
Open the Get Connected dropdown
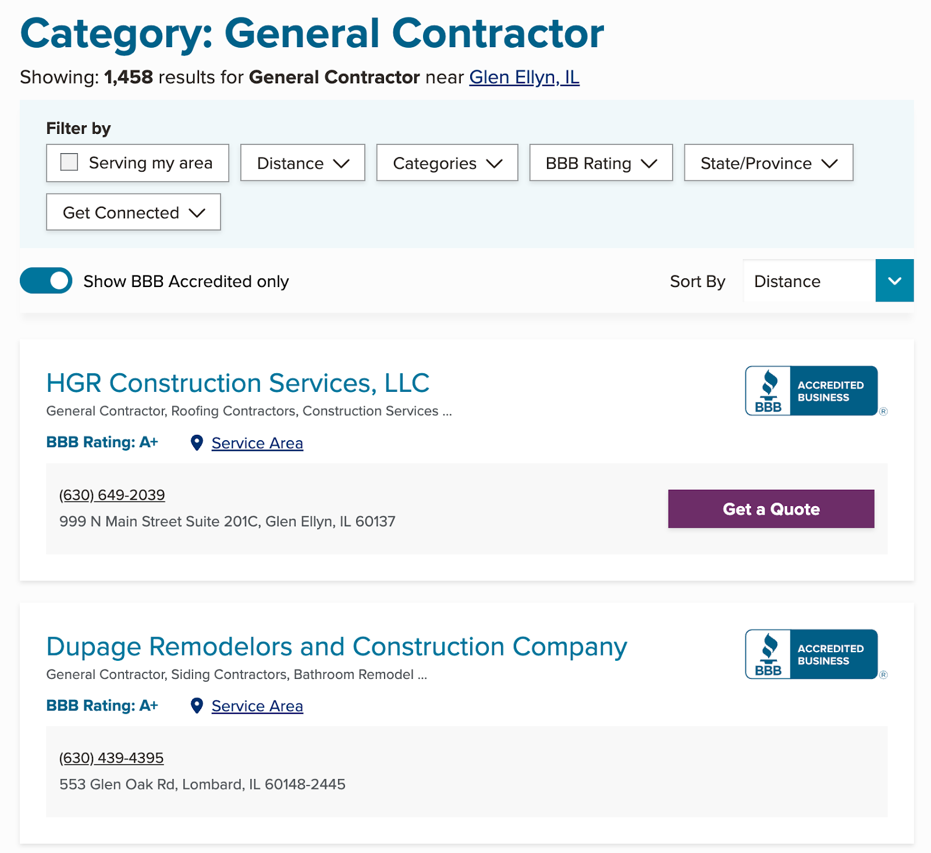tap(133, 212)
